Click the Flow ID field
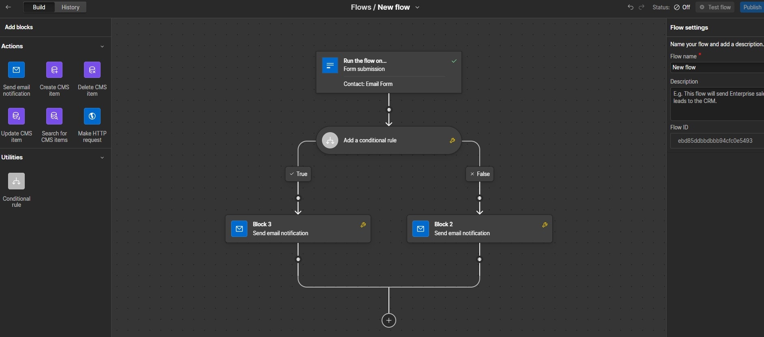 click(717, 141)
